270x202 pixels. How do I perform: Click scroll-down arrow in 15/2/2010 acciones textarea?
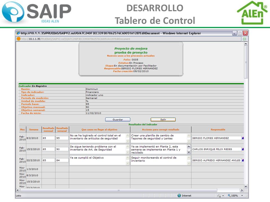[x=189, y=152]
